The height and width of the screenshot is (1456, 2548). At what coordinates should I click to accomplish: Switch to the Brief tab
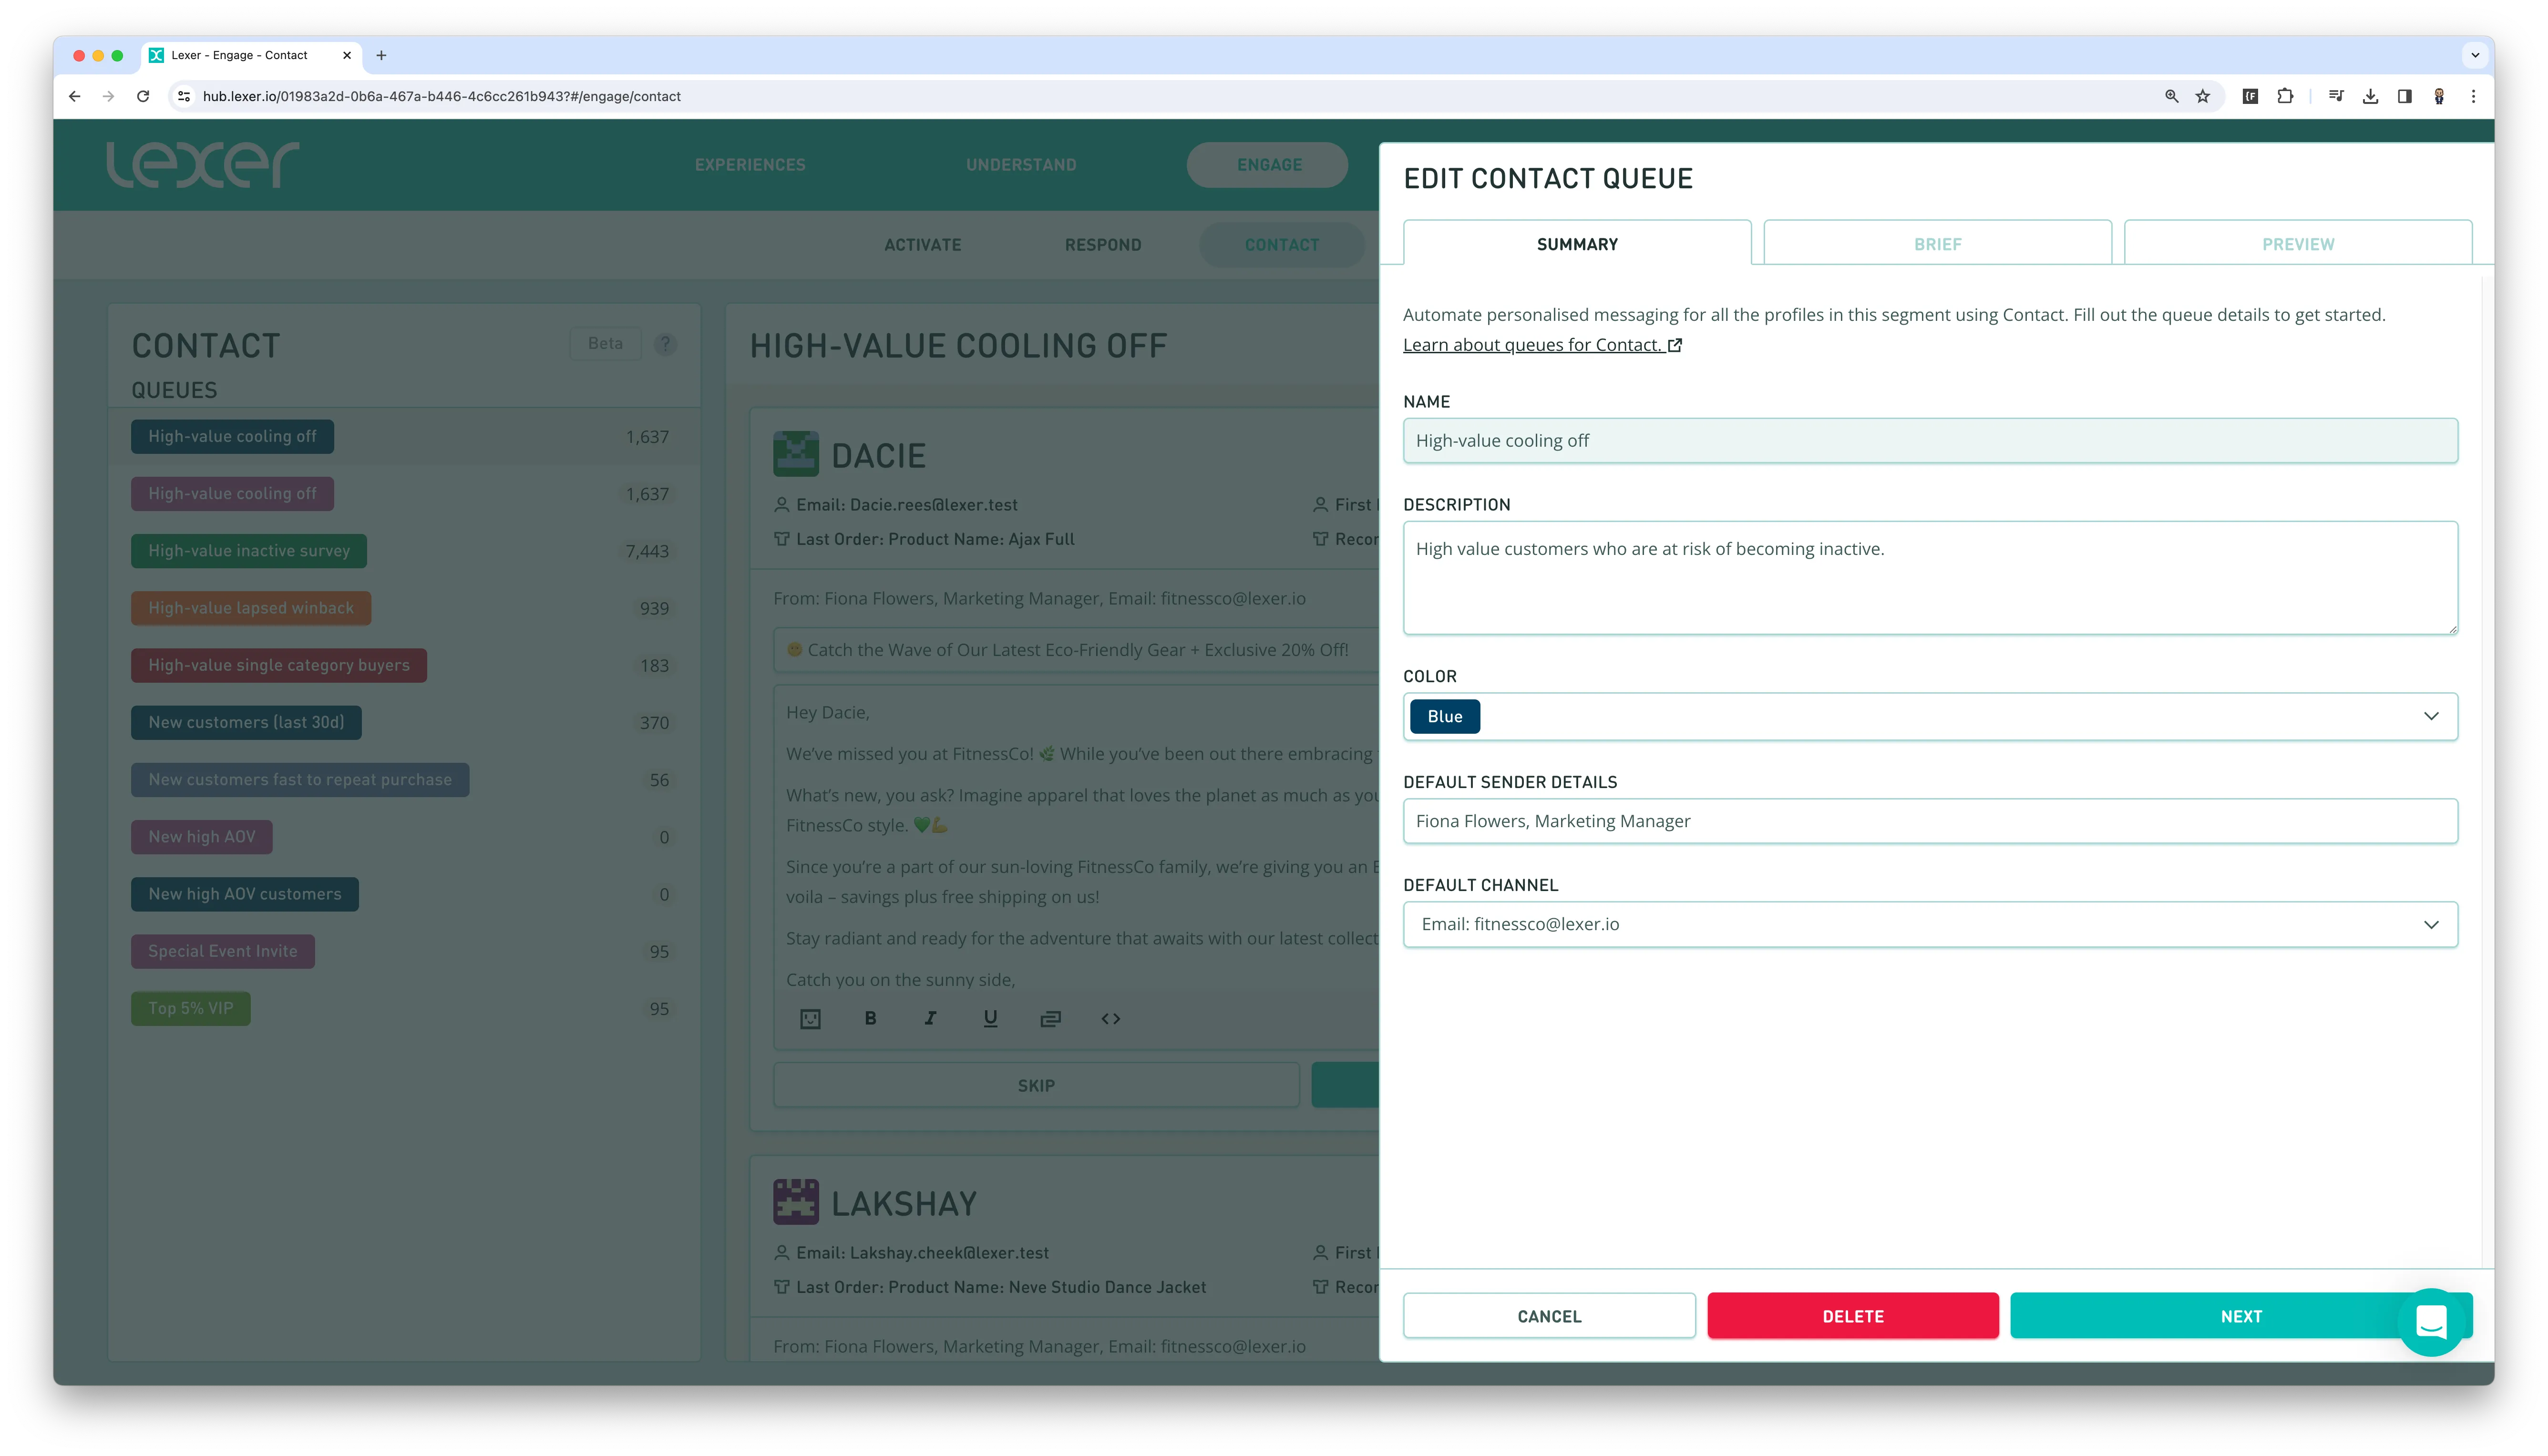[x=1937, y=244]
